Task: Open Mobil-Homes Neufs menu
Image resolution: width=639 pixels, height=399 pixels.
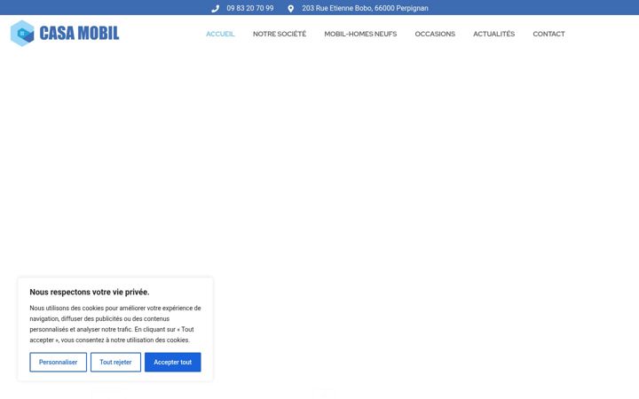Action: [x=360, y=34]
